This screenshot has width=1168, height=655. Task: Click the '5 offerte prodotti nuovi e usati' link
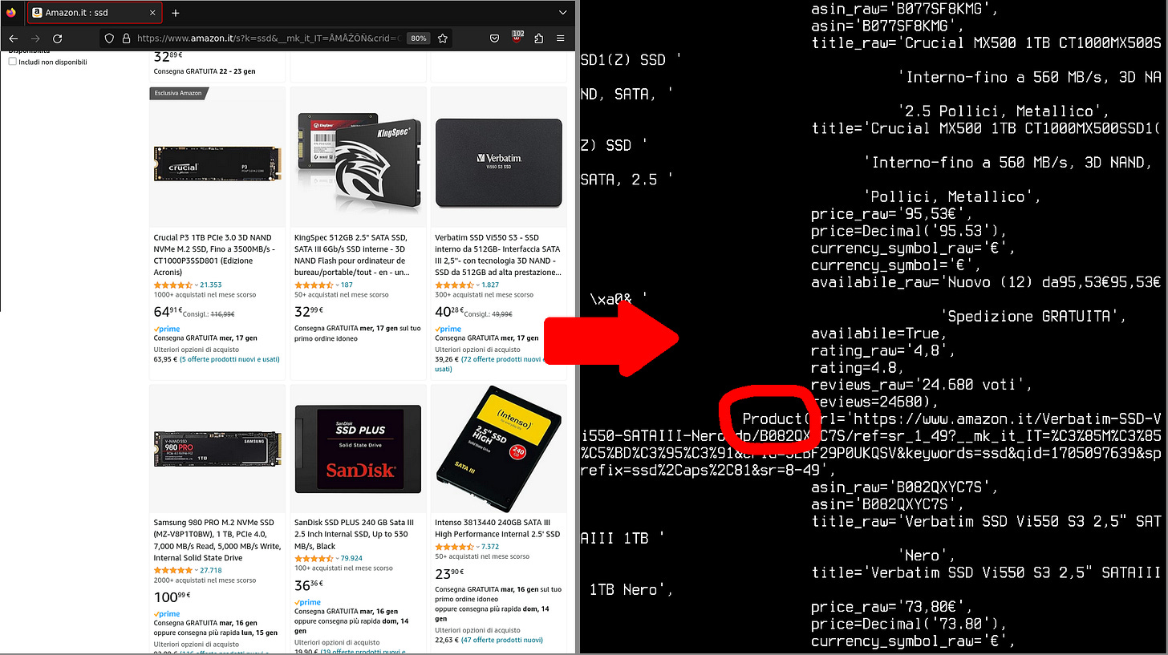click(229, 359)
